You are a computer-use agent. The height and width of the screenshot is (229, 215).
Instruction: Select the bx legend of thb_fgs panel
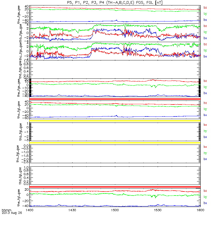tap(205, 38)
